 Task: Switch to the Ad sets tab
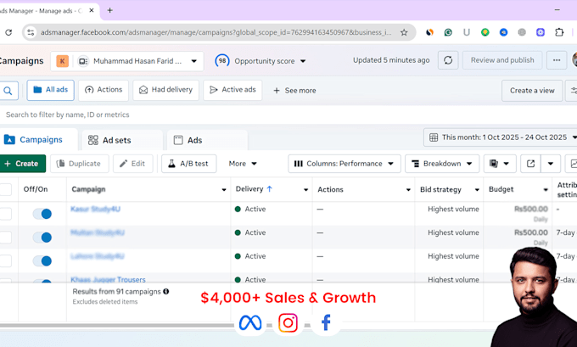pos(122,140)
